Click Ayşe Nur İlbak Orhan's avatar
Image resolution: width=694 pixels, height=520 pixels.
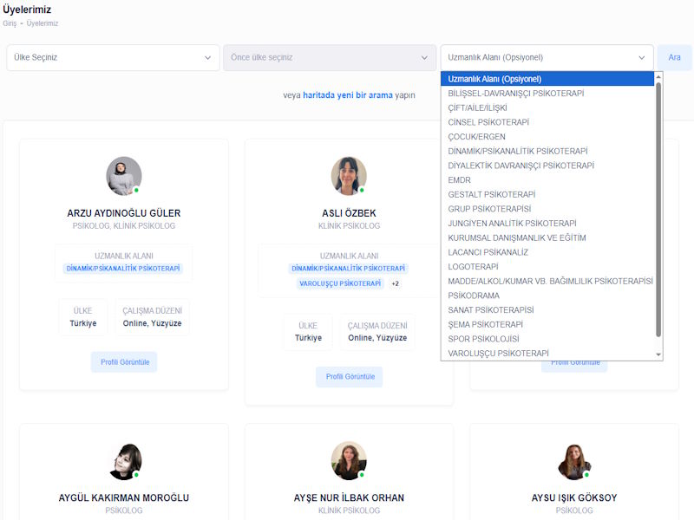tap(349, 461)
